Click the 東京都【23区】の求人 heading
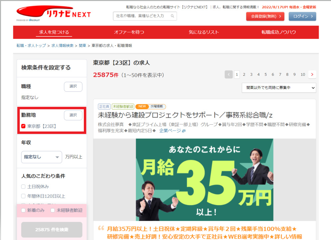Image resolution: width=331 pixels, height=240 pixels. point(121,63)
